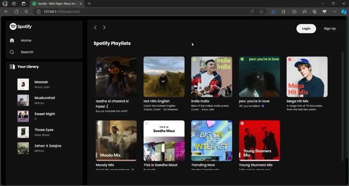Open the Search menu item
This screenshot has height=186, width=349.
tap(27, 52)
